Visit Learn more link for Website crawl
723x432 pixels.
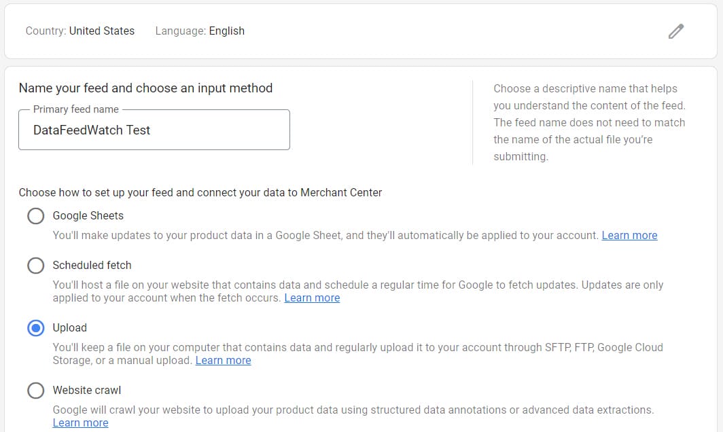pos(80,422)
